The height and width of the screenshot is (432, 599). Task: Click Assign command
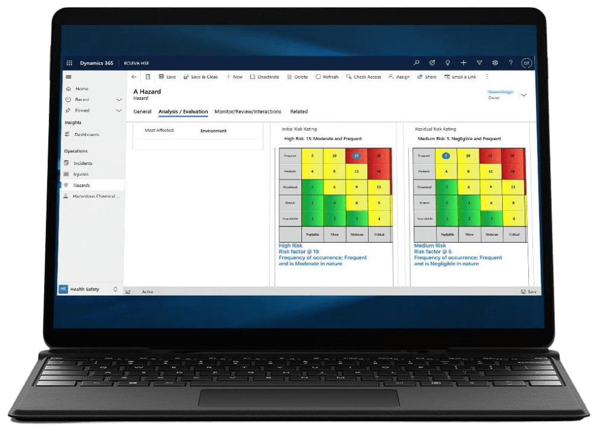(x=399, y=77)
